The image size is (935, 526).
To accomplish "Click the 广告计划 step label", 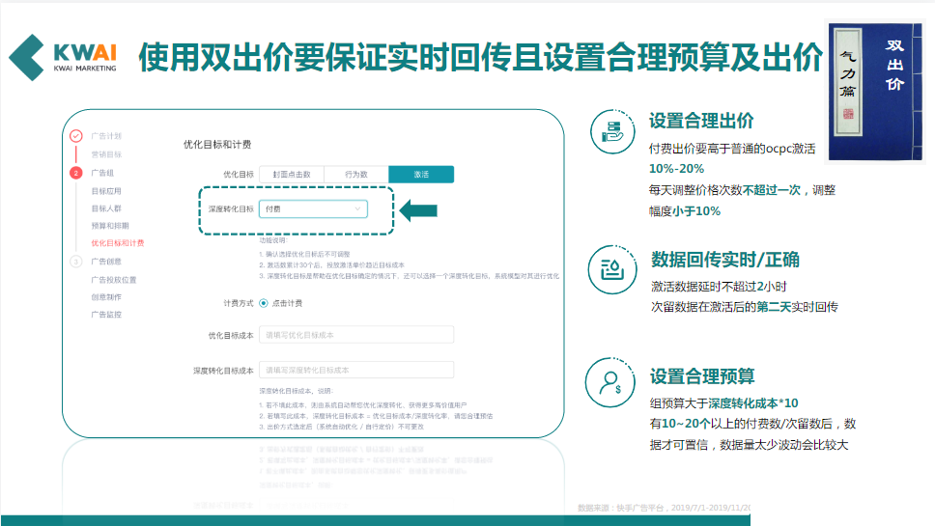I will pyautogui.click(x=106, y=136).
